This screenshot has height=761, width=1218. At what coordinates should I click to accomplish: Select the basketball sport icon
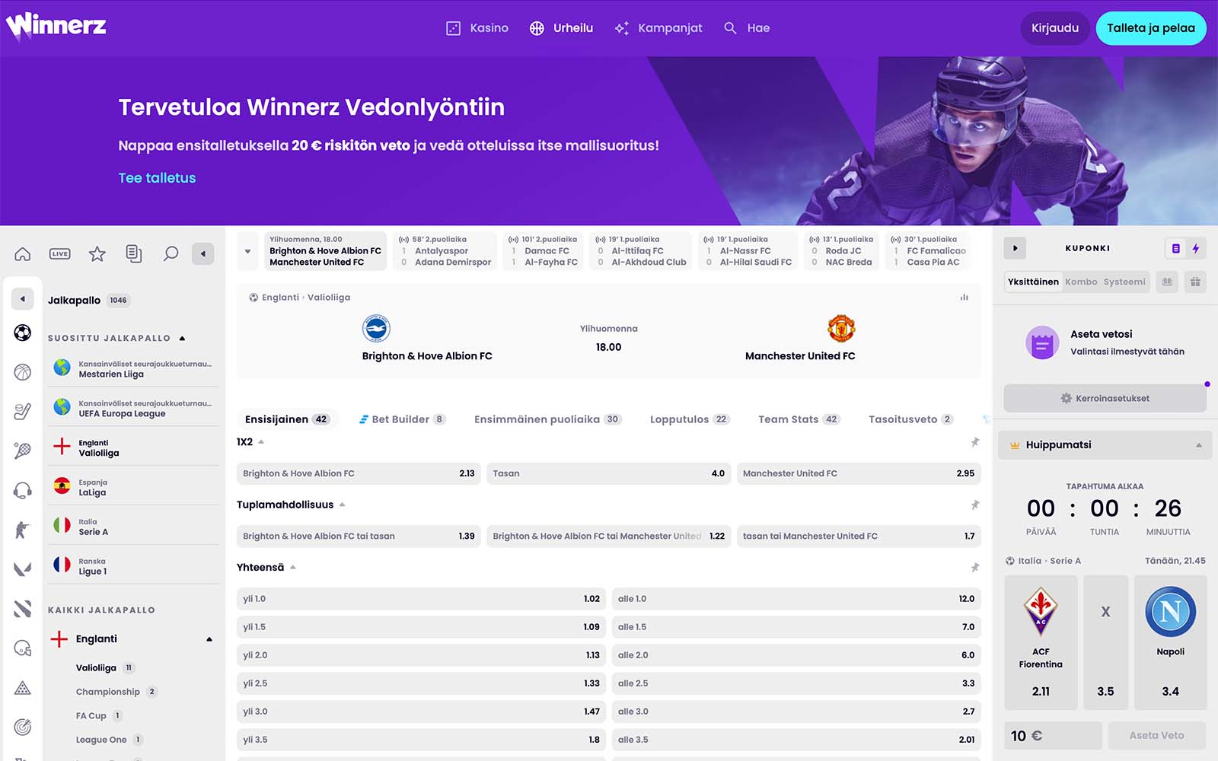tap(23, 372)
